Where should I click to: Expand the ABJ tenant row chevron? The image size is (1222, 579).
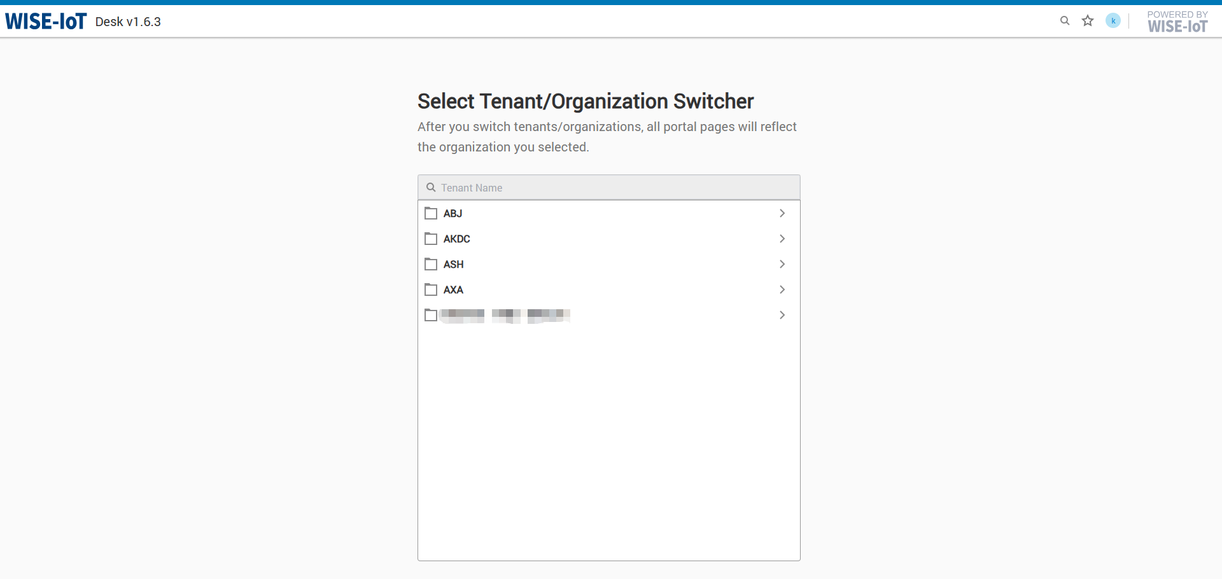pyautogui.click(x=782, y=213)
